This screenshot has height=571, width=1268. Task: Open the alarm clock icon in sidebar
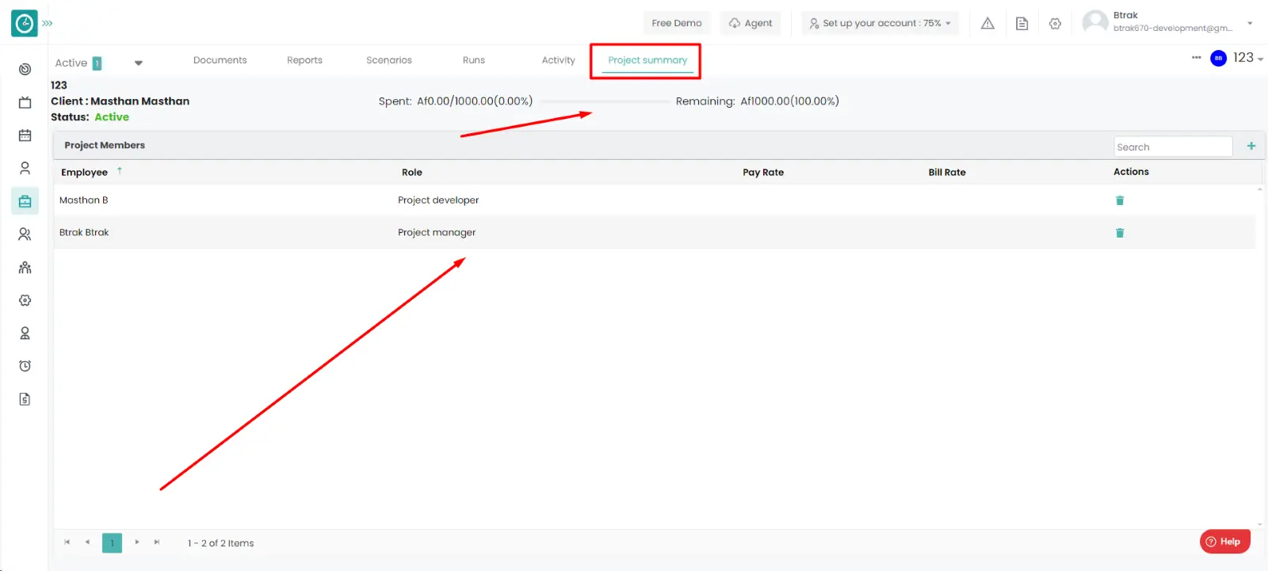point(25,366)
